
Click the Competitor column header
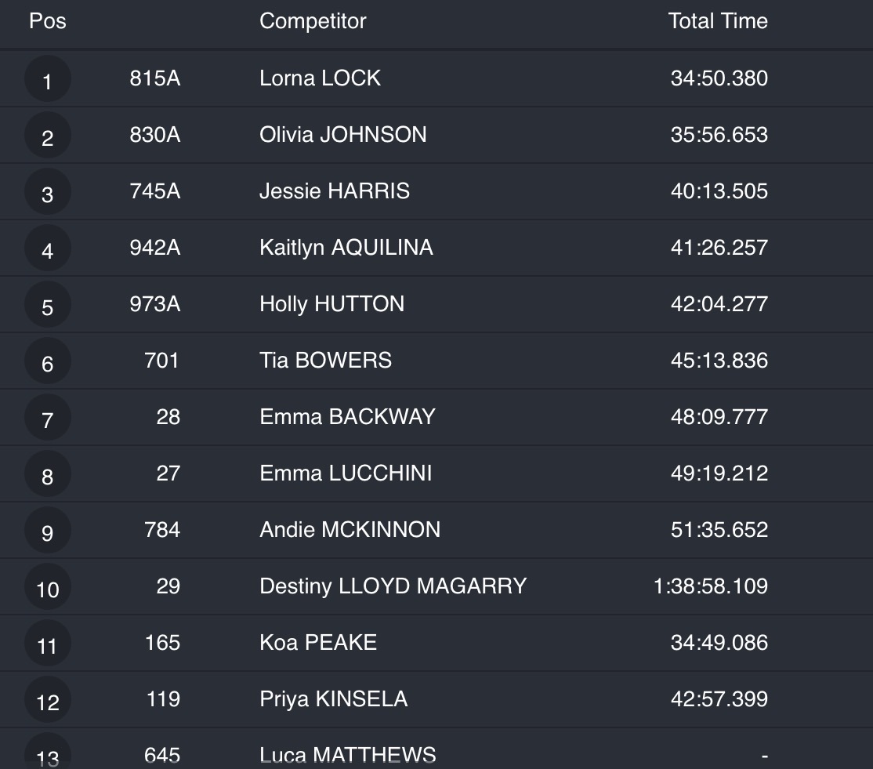(313, 21)
